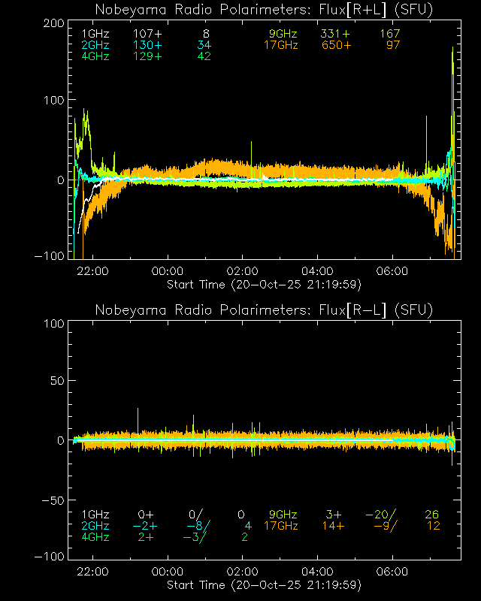Image resolution: width=481 pixels, height=601 pixels.
Task: Select the 17GHz legend label in bottom plot
Action: (280, 526)
